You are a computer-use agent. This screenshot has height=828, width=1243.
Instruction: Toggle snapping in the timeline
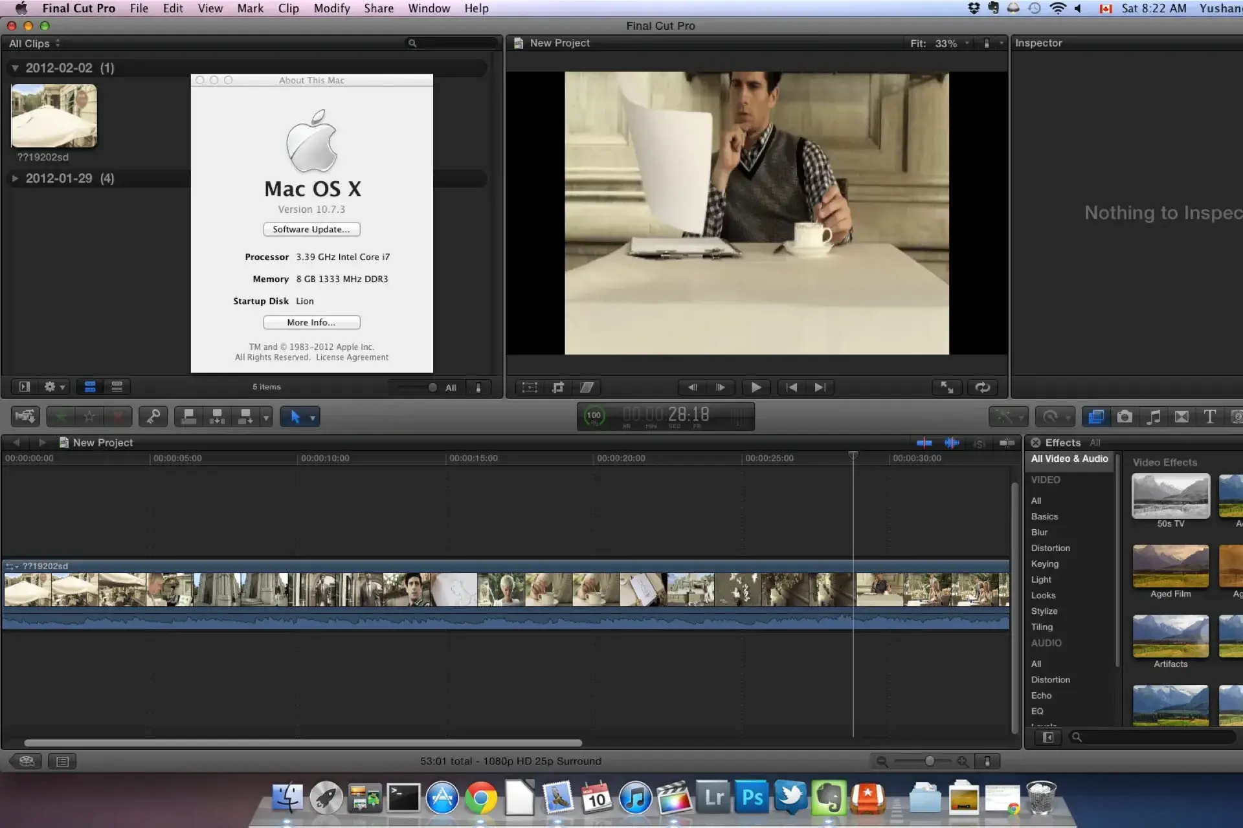tap(1007, 443)
